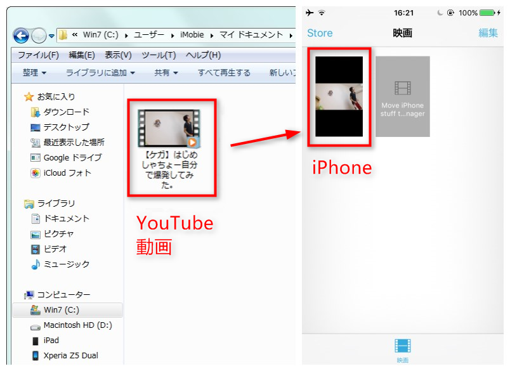510x371 pixels.
Task: Open the 共有 dropdown
Action: pyautogui.click(x=166, y=72)
